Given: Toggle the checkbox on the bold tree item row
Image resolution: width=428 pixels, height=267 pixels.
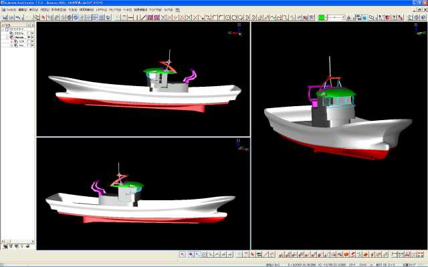Looking at the screenshot, I should tap(31, 37).
